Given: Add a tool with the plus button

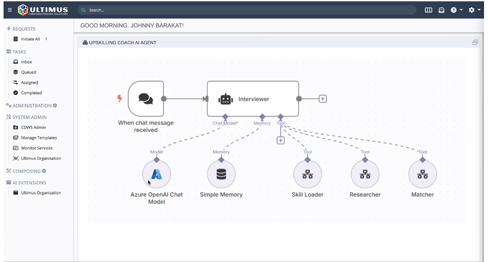Looking at the screenshot, I should [x=281, y=140].
